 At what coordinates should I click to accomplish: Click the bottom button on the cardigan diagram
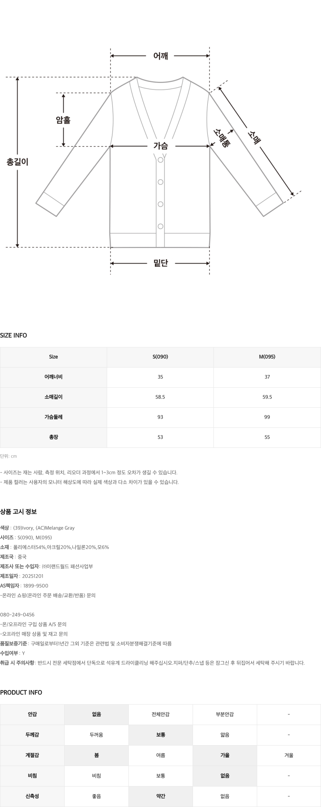(160, 226)
